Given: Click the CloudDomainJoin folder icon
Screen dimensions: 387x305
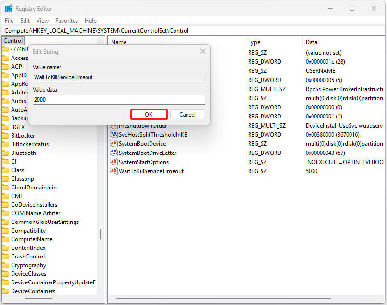Looking at the screenshot, I should click(5, 188).
